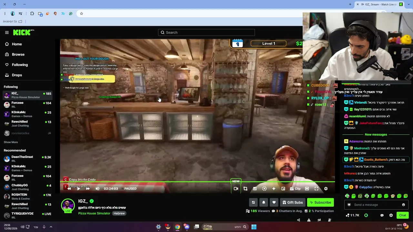Click the NEW camera recording icon
Screen dimensions: 413x232
236,188
